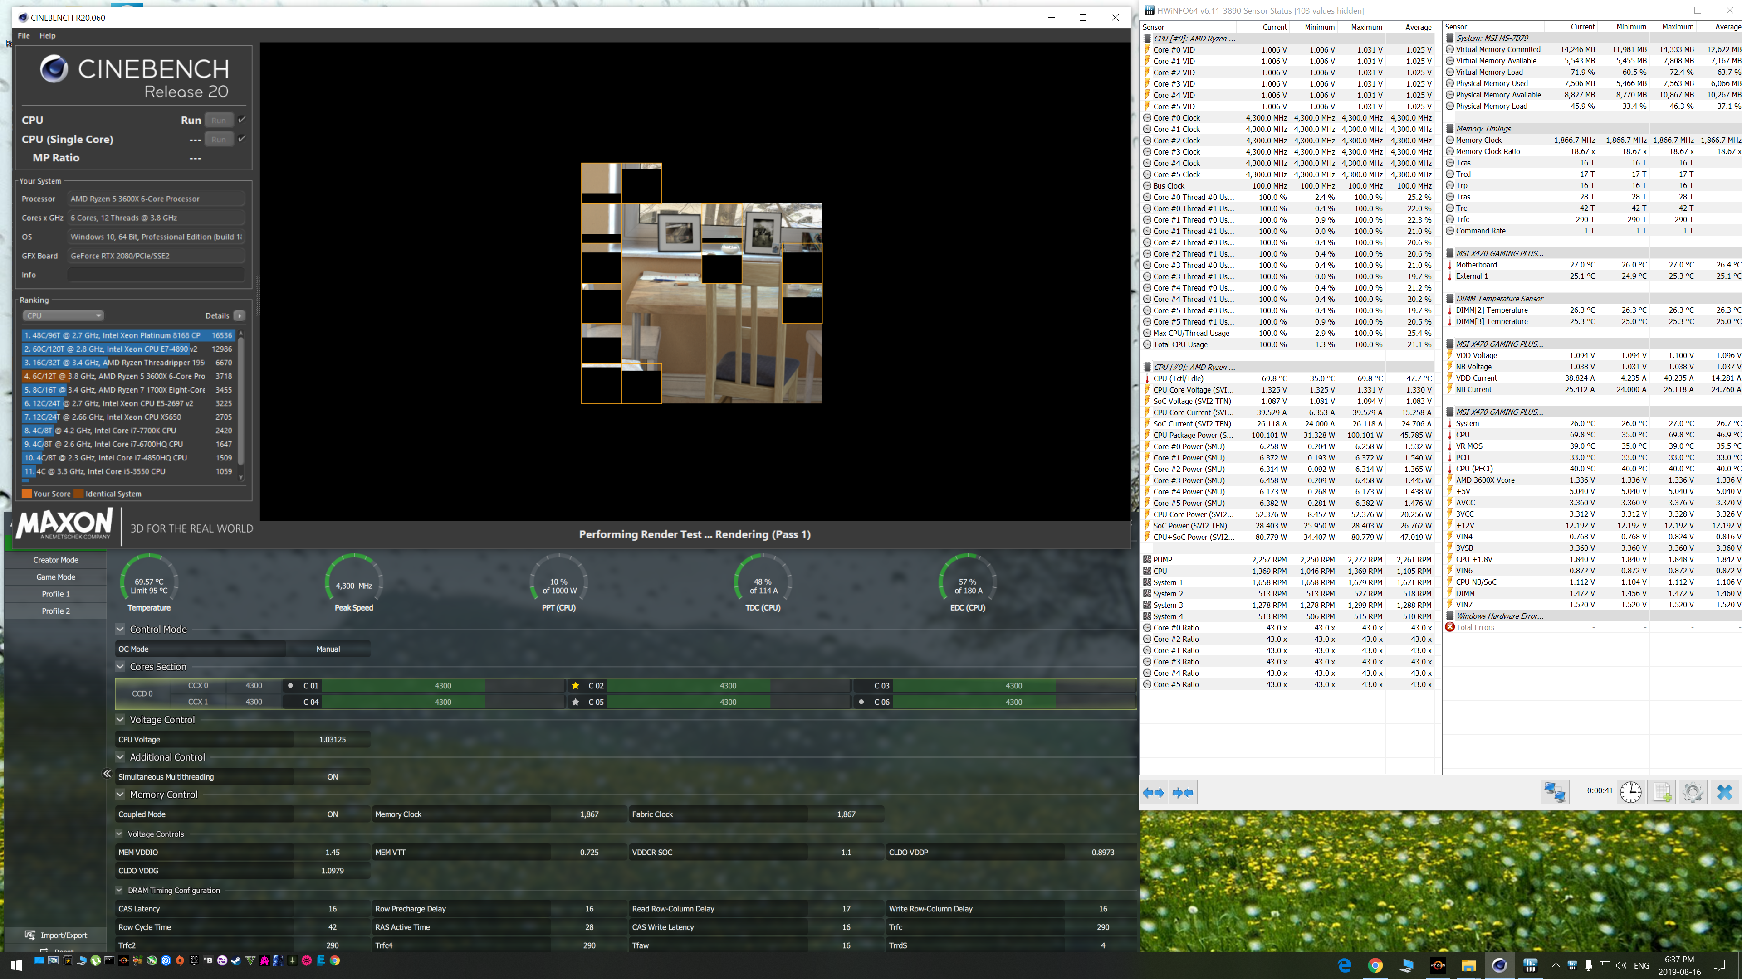Click Run button for CPU (Single Core)

click(x=218, y=139)
